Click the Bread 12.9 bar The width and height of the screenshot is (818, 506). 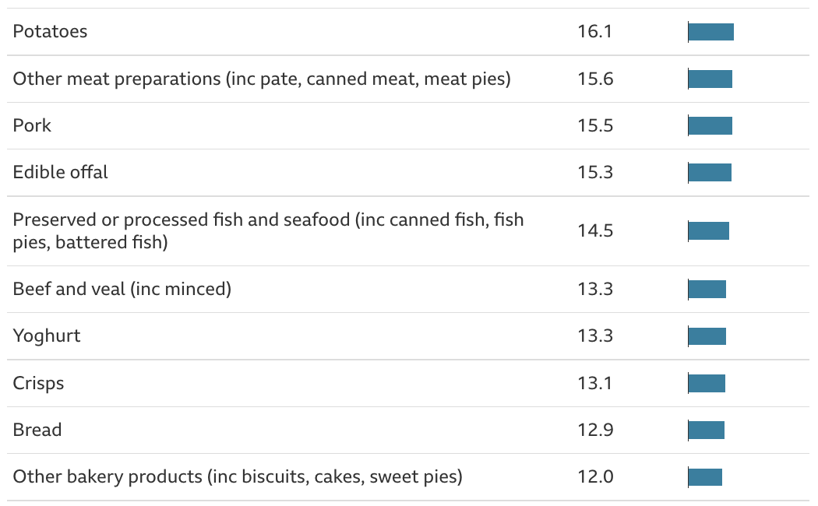(706, 430)
